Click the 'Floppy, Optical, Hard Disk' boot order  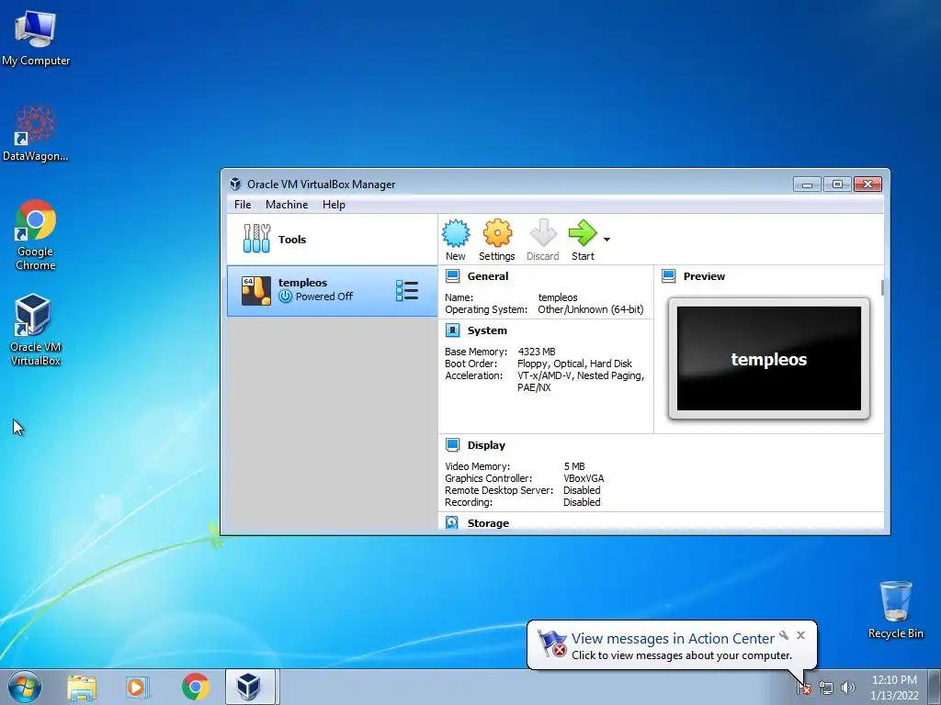[x=575, y=364]
